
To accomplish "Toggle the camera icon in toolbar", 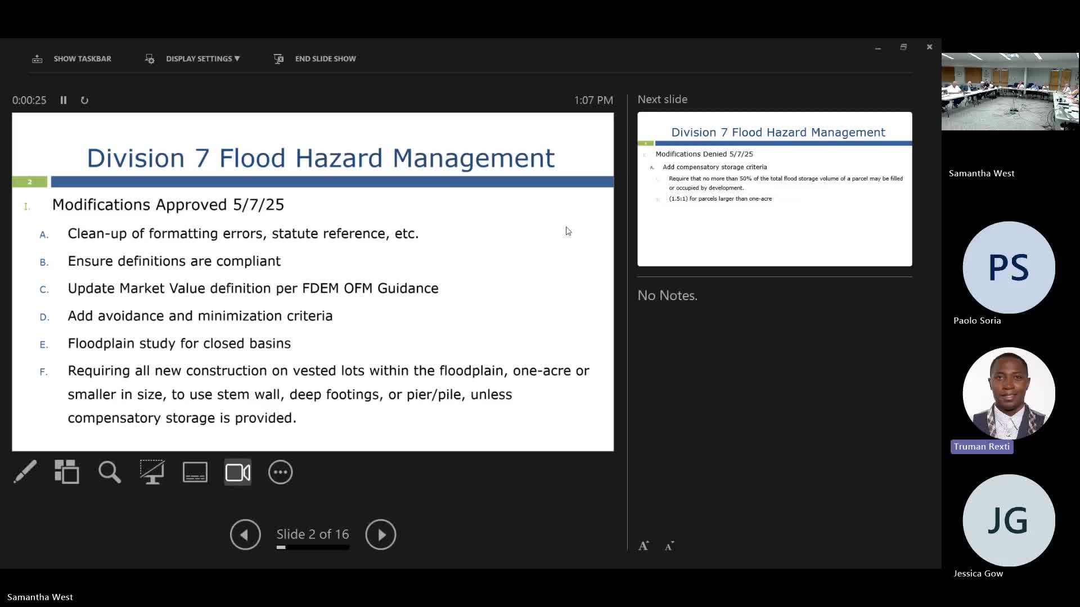I will [x=238, y=472].
